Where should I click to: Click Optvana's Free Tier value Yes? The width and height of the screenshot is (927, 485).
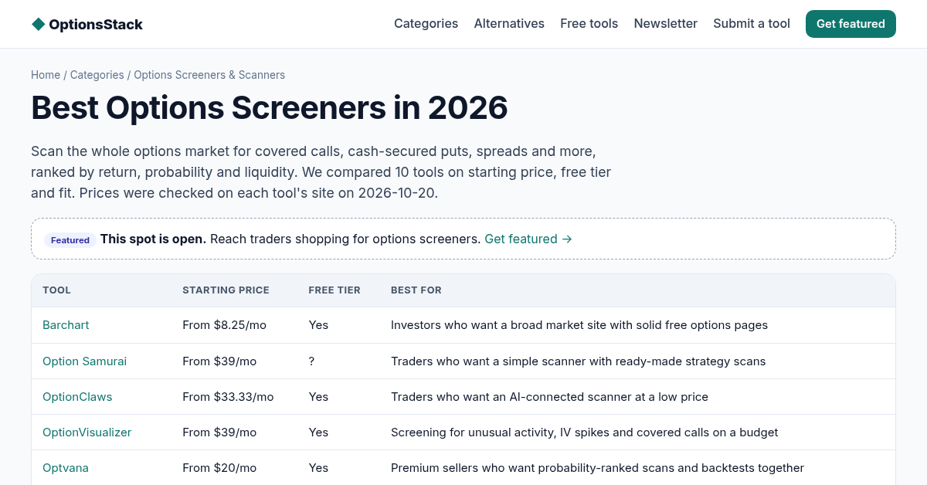[318, 468]
